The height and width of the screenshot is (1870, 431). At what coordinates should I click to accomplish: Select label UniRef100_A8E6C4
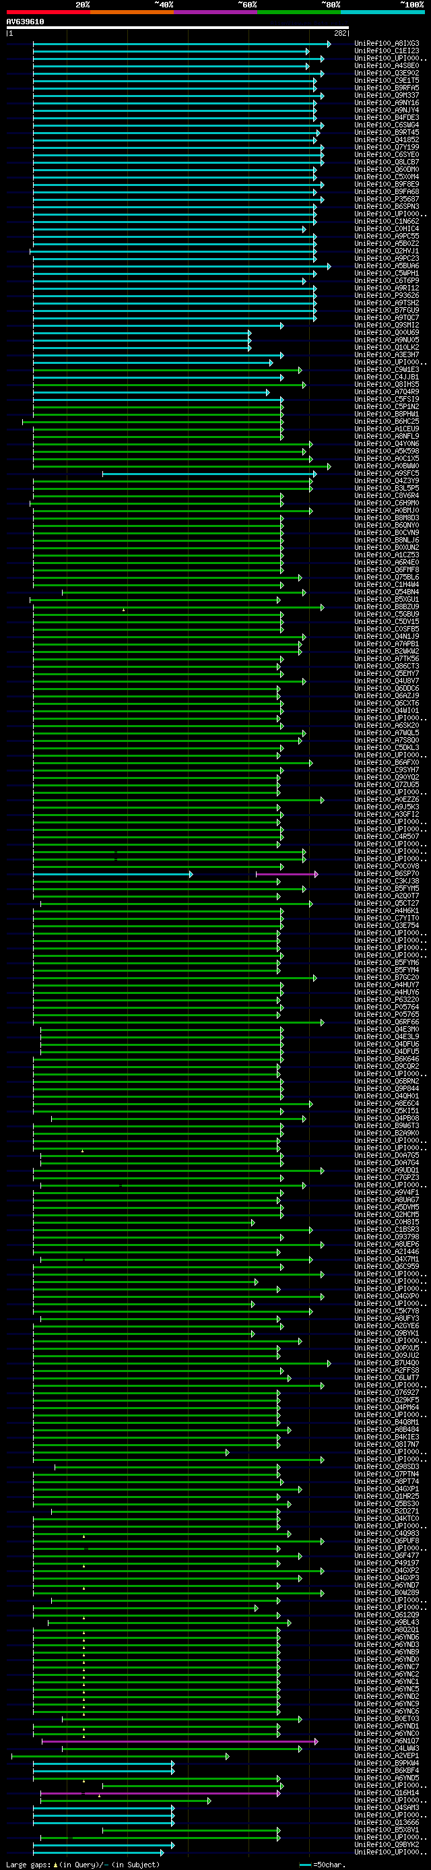387,1103
